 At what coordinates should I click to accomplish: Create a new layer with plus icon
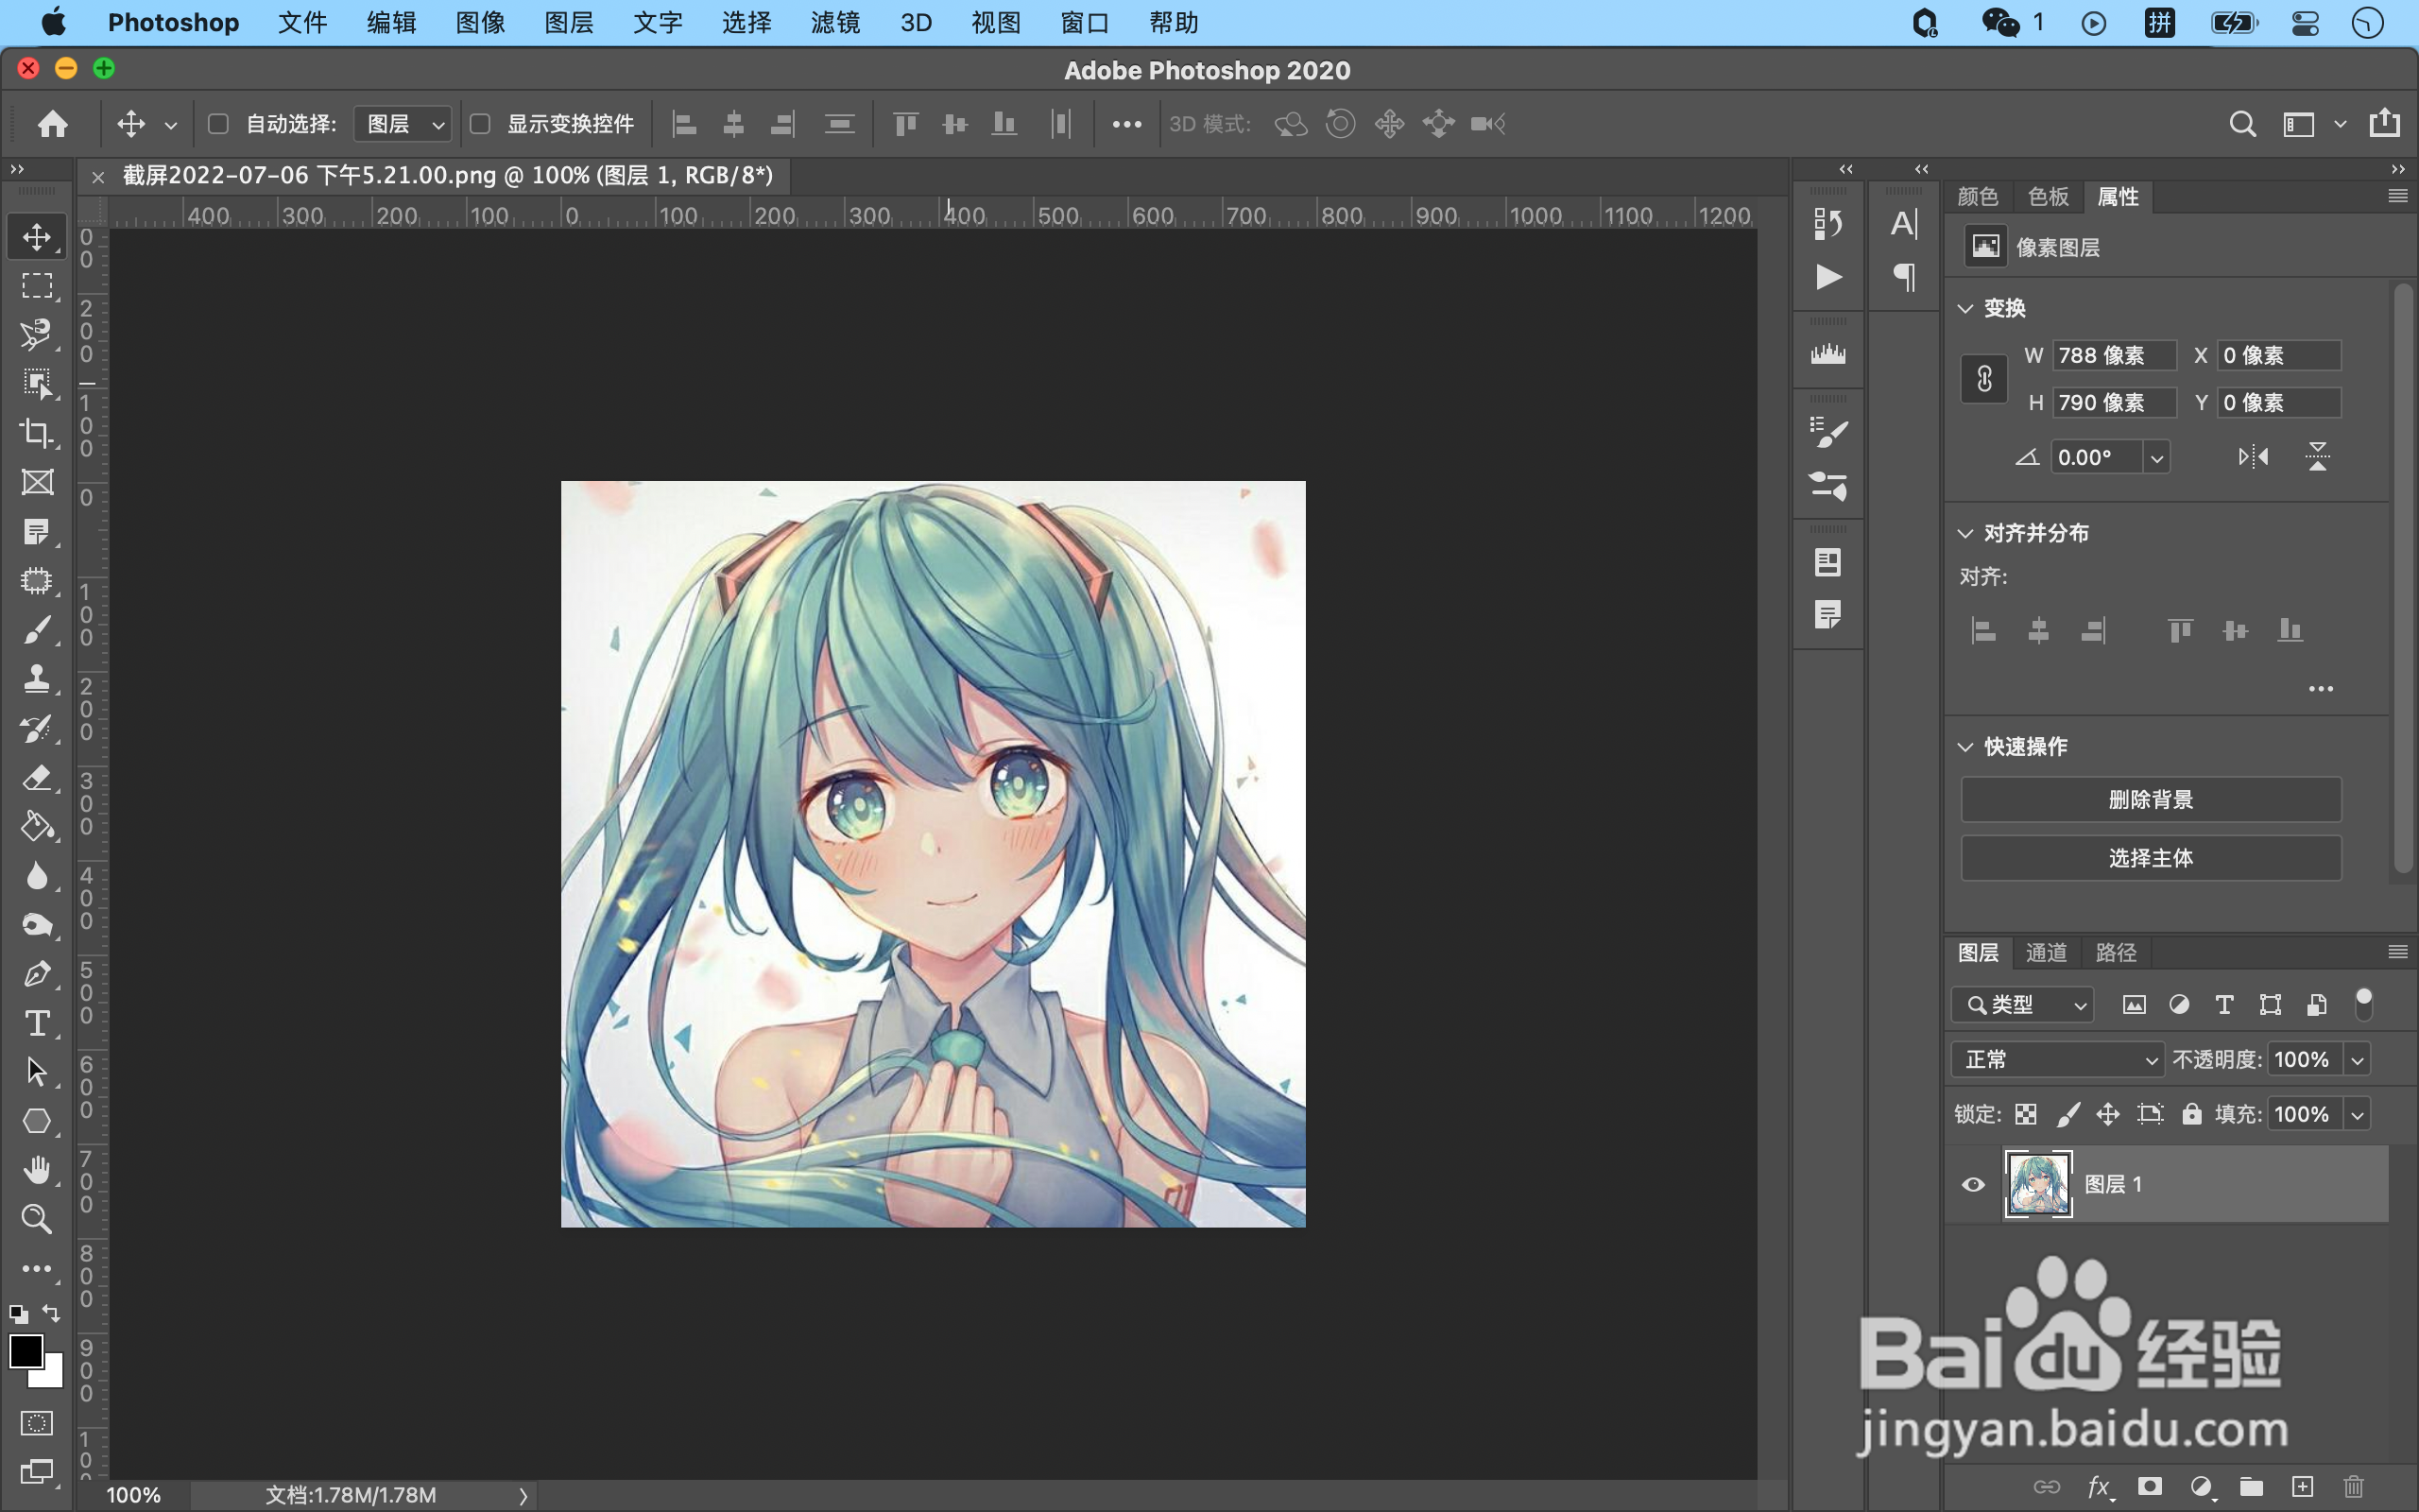click(2302, 1487)
